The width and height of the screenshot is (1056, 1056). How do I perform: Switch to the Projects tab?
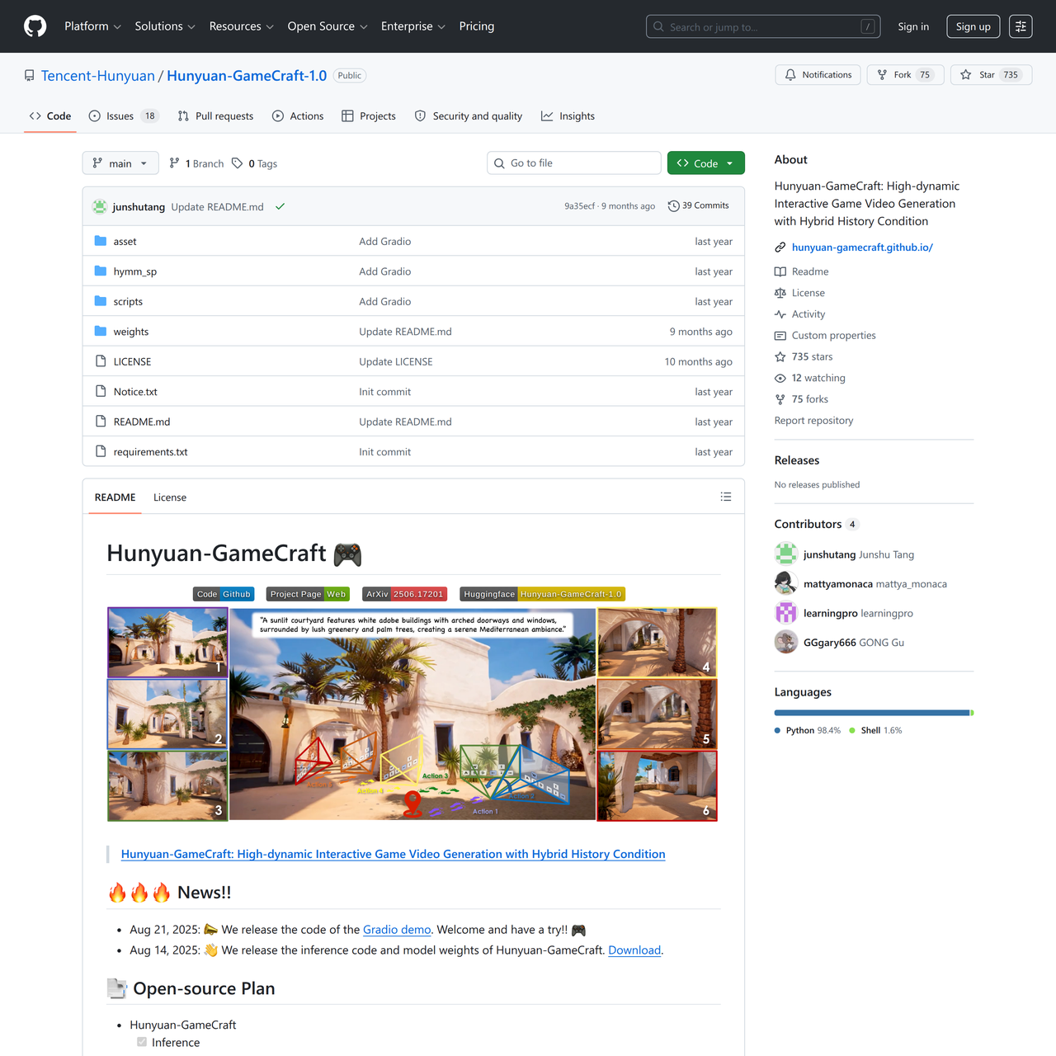click(369, 116)
